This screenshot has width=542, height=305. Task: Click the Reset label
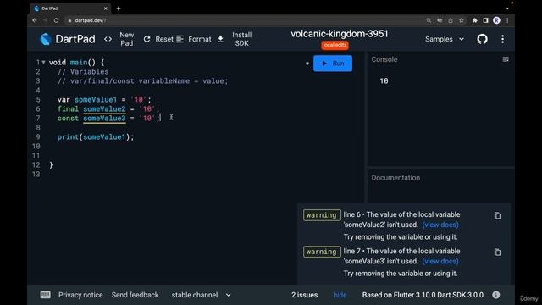[164, 39]
